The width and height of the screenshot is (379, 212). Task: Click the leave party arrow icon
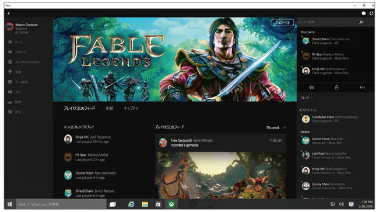(x=362, y=88)
